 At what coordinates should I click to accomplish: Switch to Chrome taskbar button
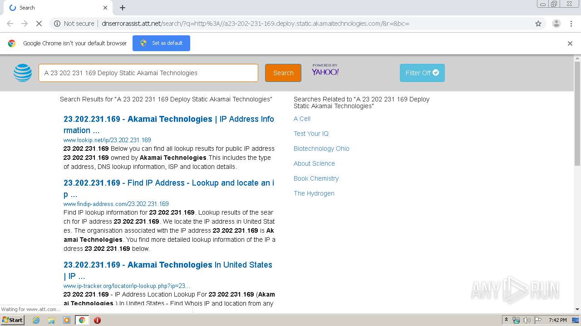pos(82,320)
